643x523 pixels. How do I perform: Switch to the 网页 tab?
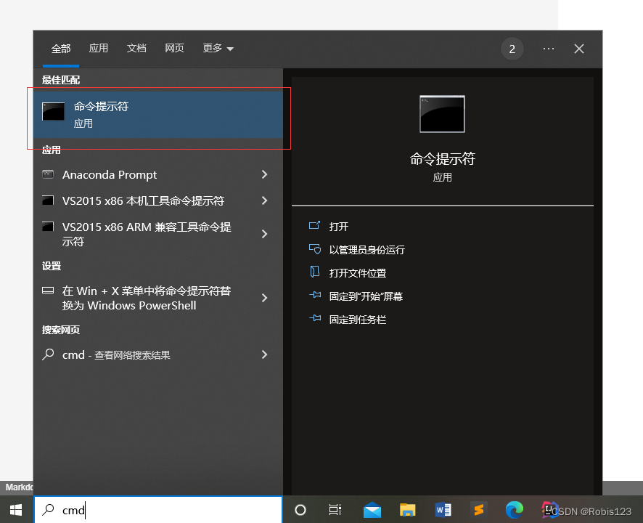(x=174, y=49)
